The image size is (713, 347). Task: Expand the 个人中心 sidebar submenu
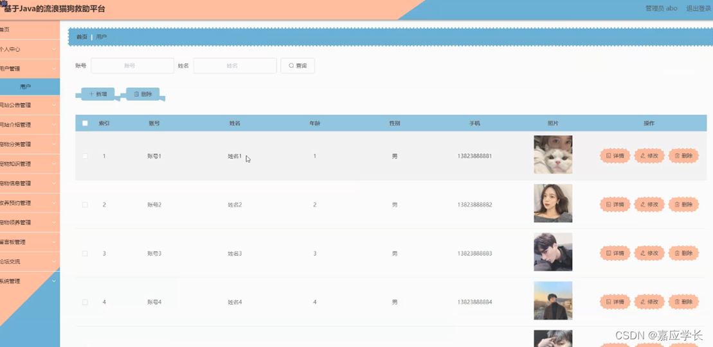(x=30, y=49)
